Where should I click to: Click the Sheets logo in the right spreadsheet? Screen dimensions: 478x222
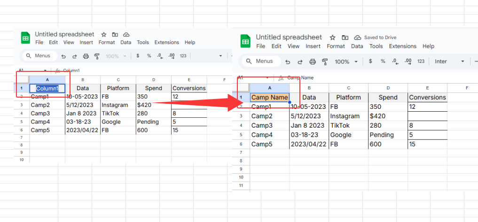tap(245, 41)
